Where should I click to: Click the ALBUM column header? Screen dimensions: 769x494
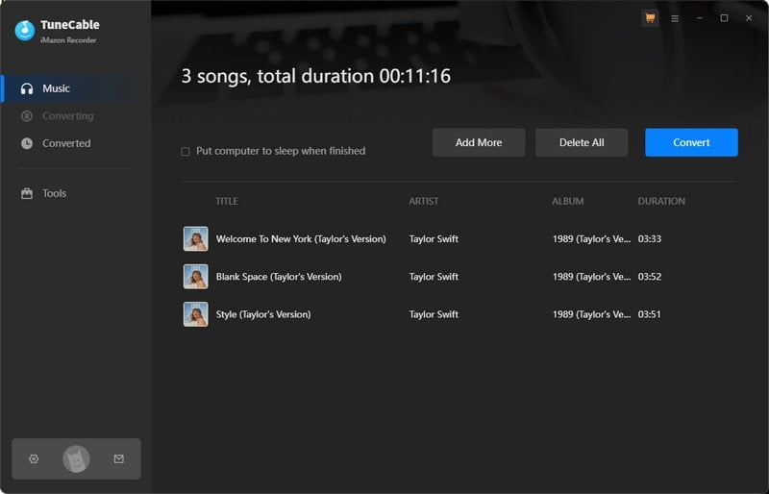click(x=568, y=201)
